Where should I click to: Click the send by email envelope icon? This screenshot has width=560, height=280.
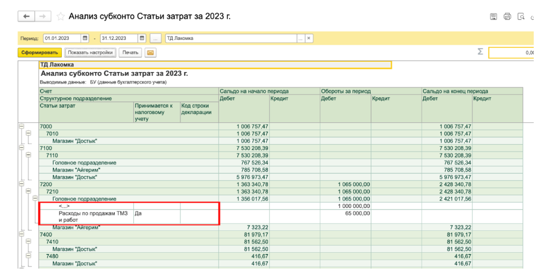(150, 53)
